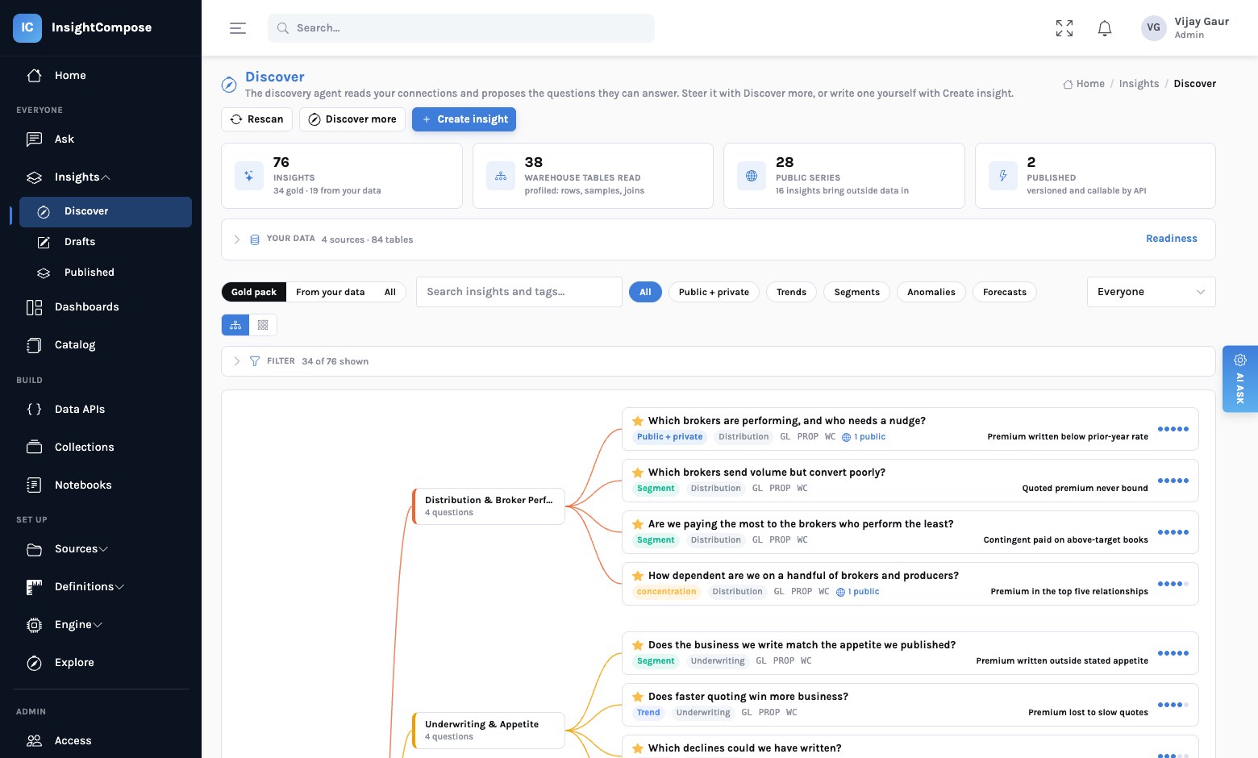Select the Gold pack segment
The height and width of the screenshot is (758, 1258).
(x=254, y=292)
